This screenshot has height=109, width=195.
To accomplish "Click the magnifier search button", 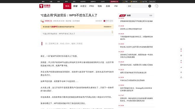I will click(x=149, y=6).
